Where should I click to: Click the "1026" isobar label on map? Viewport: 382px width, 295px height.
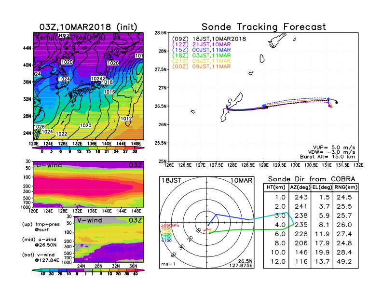tap(39, 127)
